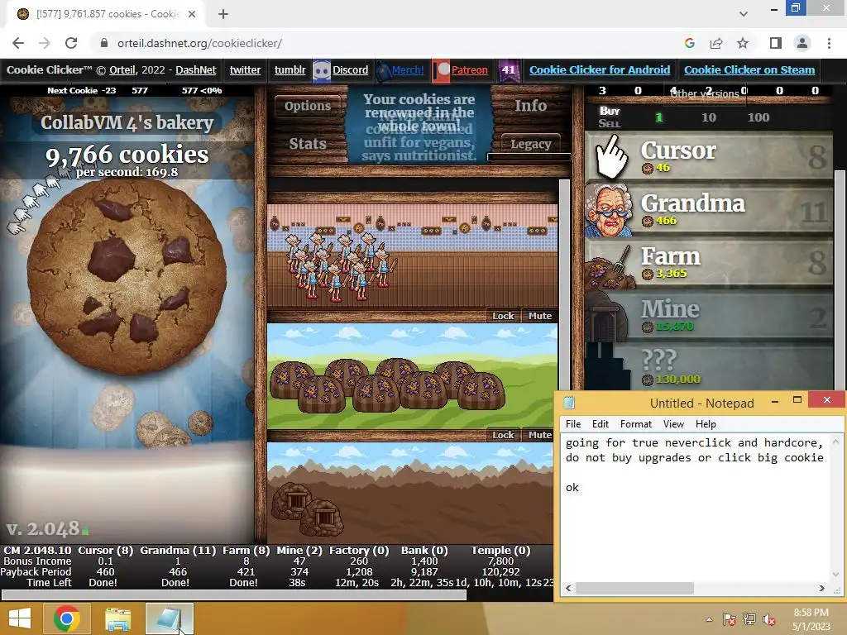Click the Google icon in address bar
The height and width of the screenshot is (635, 847).
[690, 43]
